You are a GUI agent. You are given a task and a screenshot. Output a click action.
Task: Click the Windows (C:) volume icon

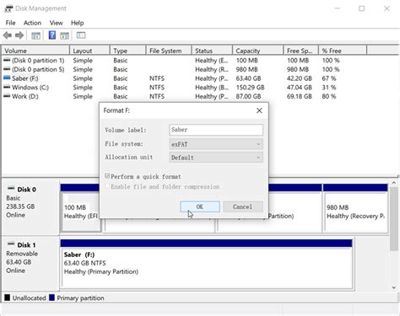[x=7, y=87]
